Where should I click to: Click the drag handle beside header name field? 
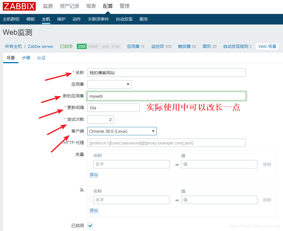pyautogui.click(x=90, y=200)
